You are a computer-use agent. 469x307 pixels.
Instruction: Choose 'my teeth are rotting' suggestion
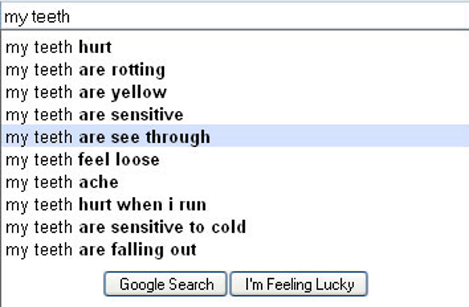235,70
